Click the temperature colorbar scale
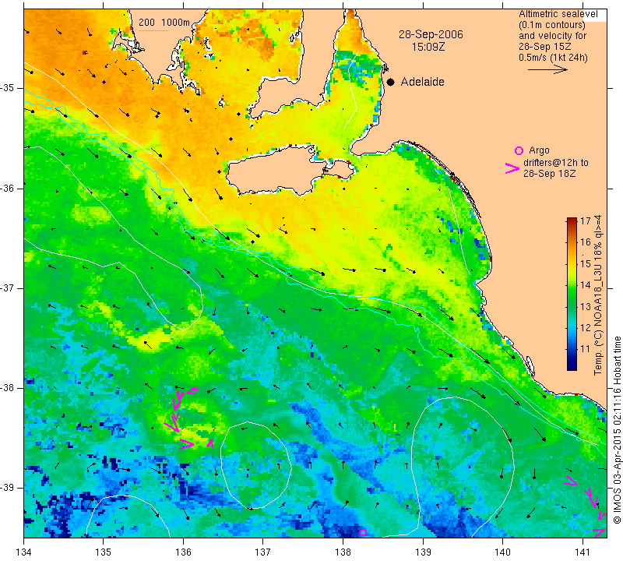Screen dimensions: 623x561 (572, 294)
